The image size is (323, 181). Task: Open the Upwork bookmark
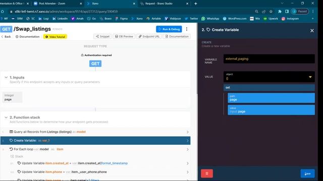pyautogui.click(x=271, y=19)
